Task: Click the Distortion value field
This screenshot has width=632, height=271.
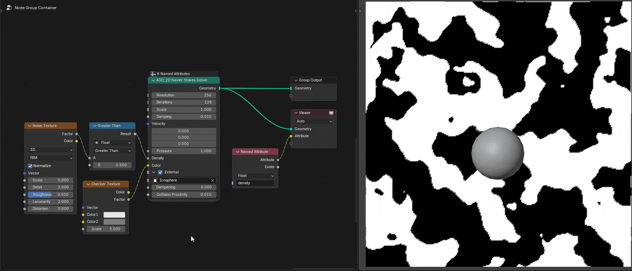Action: click(51, 209)
